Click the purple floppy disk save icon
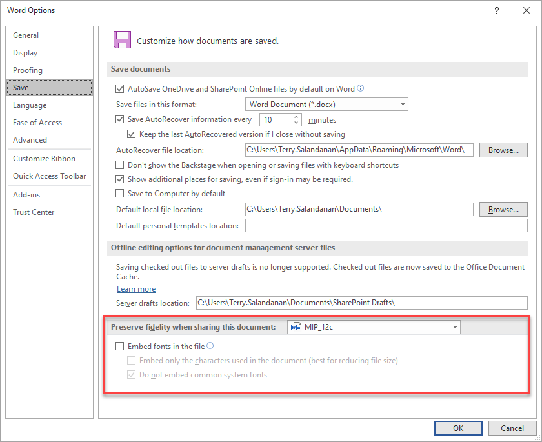 click(123, 40)
